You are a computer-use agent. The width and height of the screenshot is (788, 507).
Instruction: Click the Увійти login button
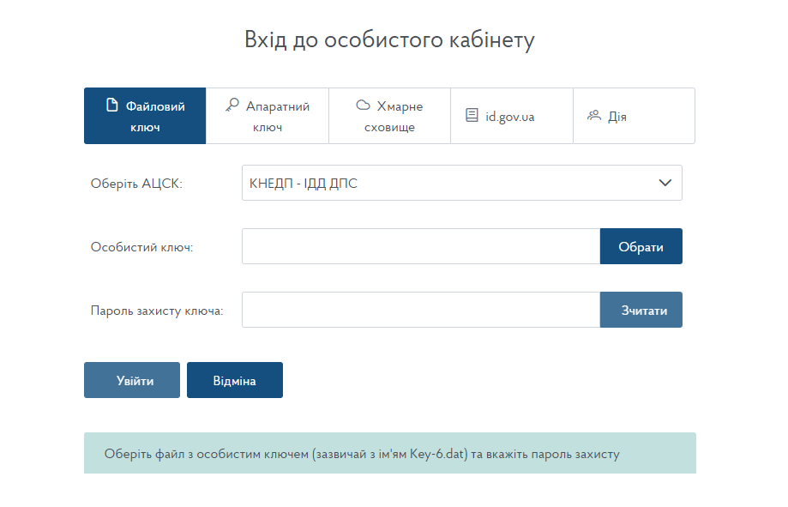(x=132, y=380)
